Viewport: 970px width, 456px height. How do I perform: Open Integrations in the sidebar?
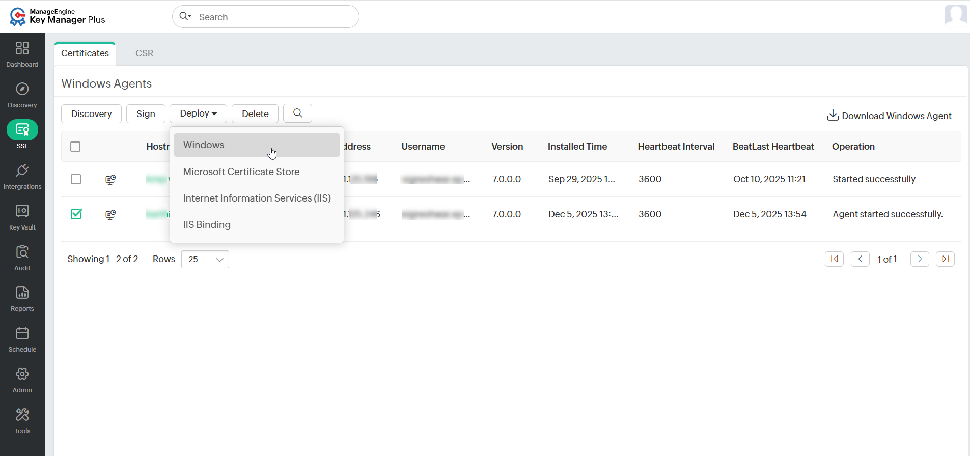22,176
